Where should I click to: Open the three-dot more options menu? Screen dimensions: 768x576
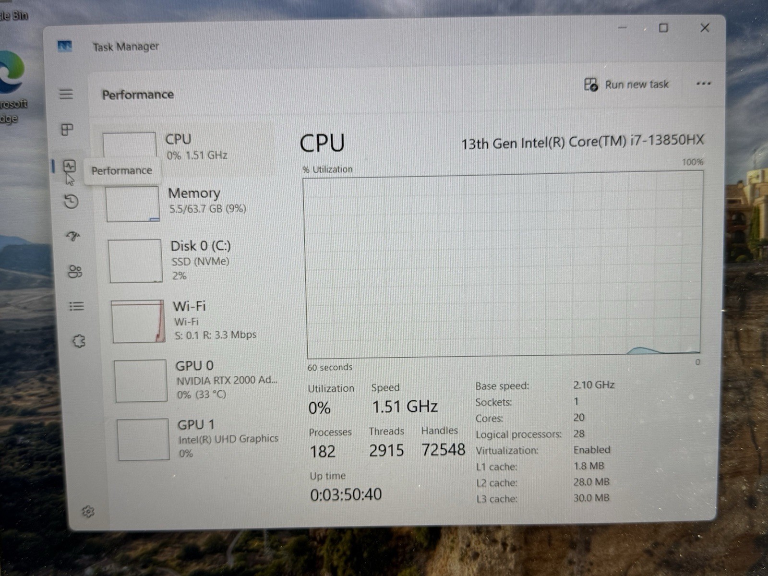coord(703,84)
